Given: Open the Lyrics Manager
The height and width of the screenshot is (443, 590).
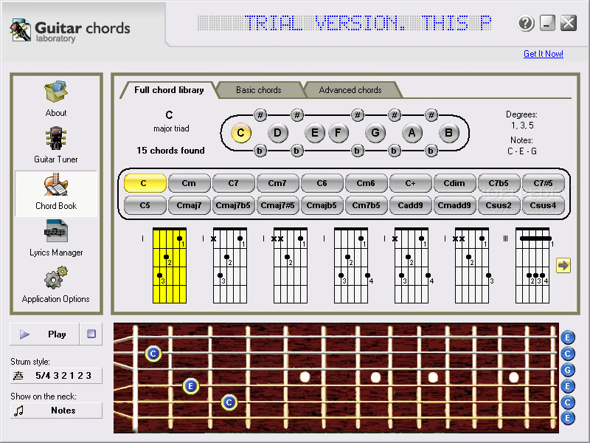Looking at the screenshot, I should 56,230.
